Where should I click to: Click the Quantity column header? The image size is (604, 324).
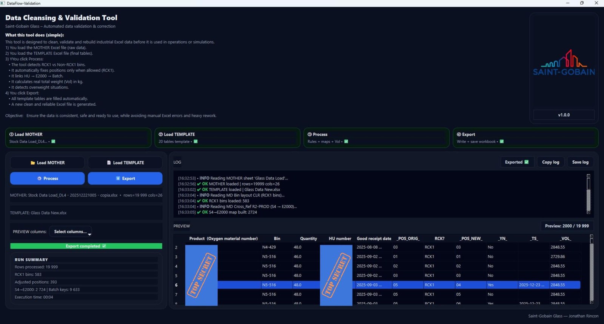[308, 238]
